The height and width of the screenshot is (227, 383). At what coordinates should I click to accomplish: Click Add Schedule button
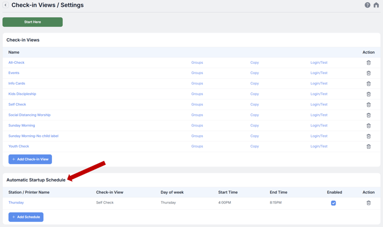click(x=26, y=217)
